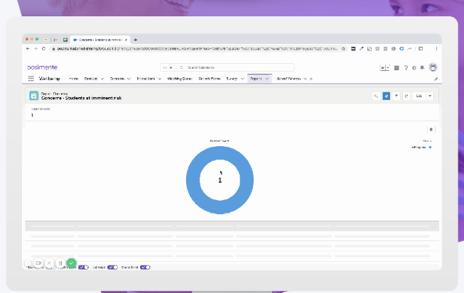Toggle the Grand Total switch
The width and height of the screenshot is (464, 293).
[x=145, y=267]
